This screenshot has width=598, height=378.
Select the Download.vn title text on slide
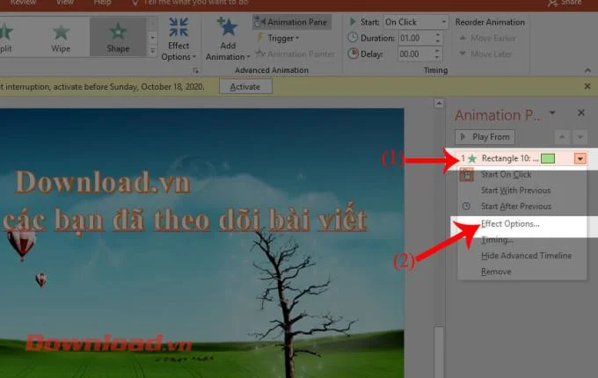pyautogui.click(x=102, y=182)
